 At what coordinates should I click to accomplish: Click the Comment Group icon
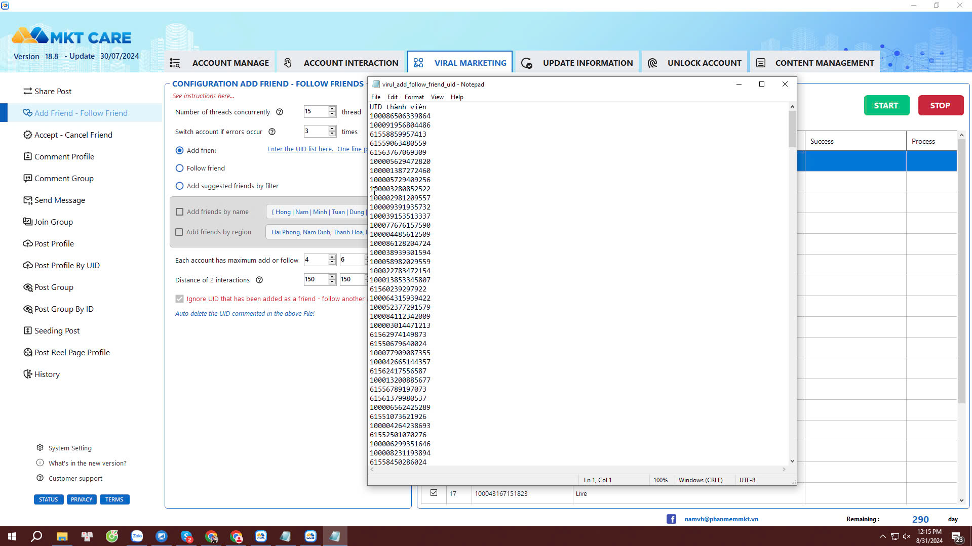tap(28, 178)
